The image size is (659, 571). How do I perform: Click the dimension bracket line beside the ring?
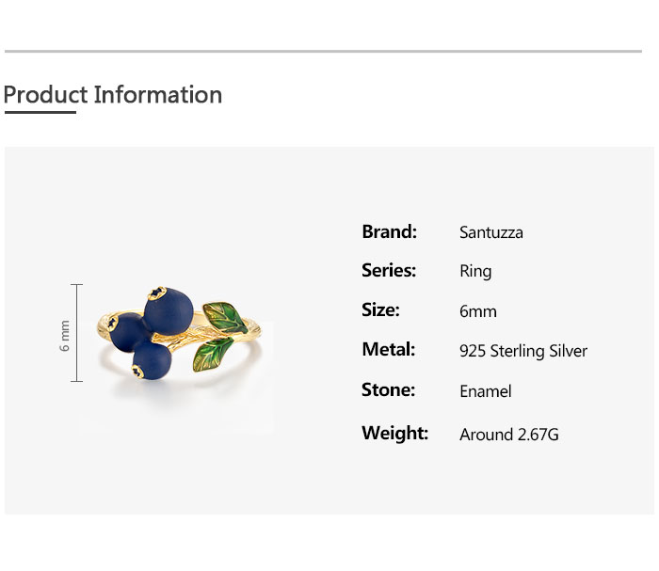(77, 332)
